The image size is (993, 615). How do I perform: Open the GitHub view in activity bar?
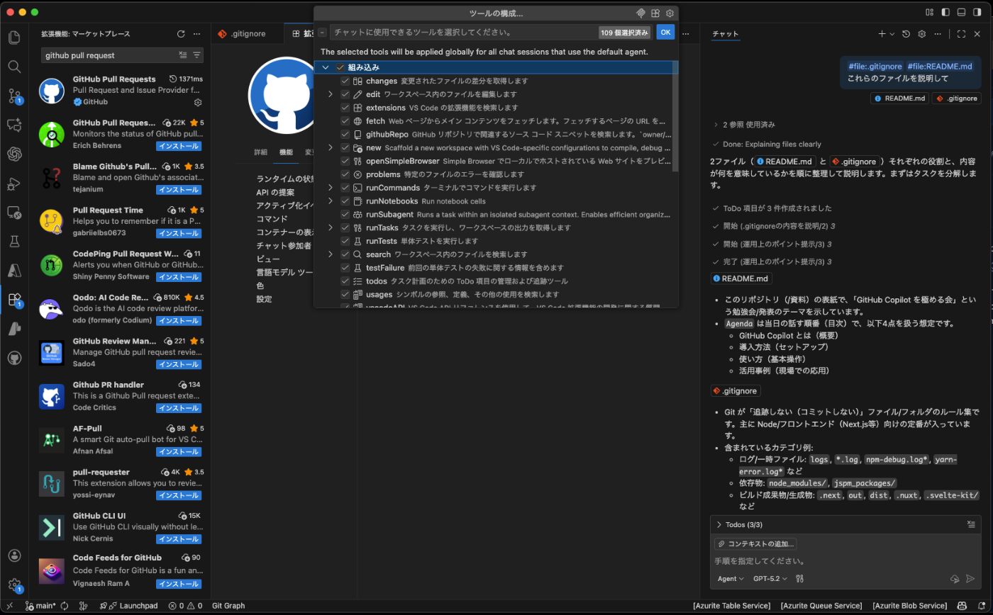click(x=14, y=358)
